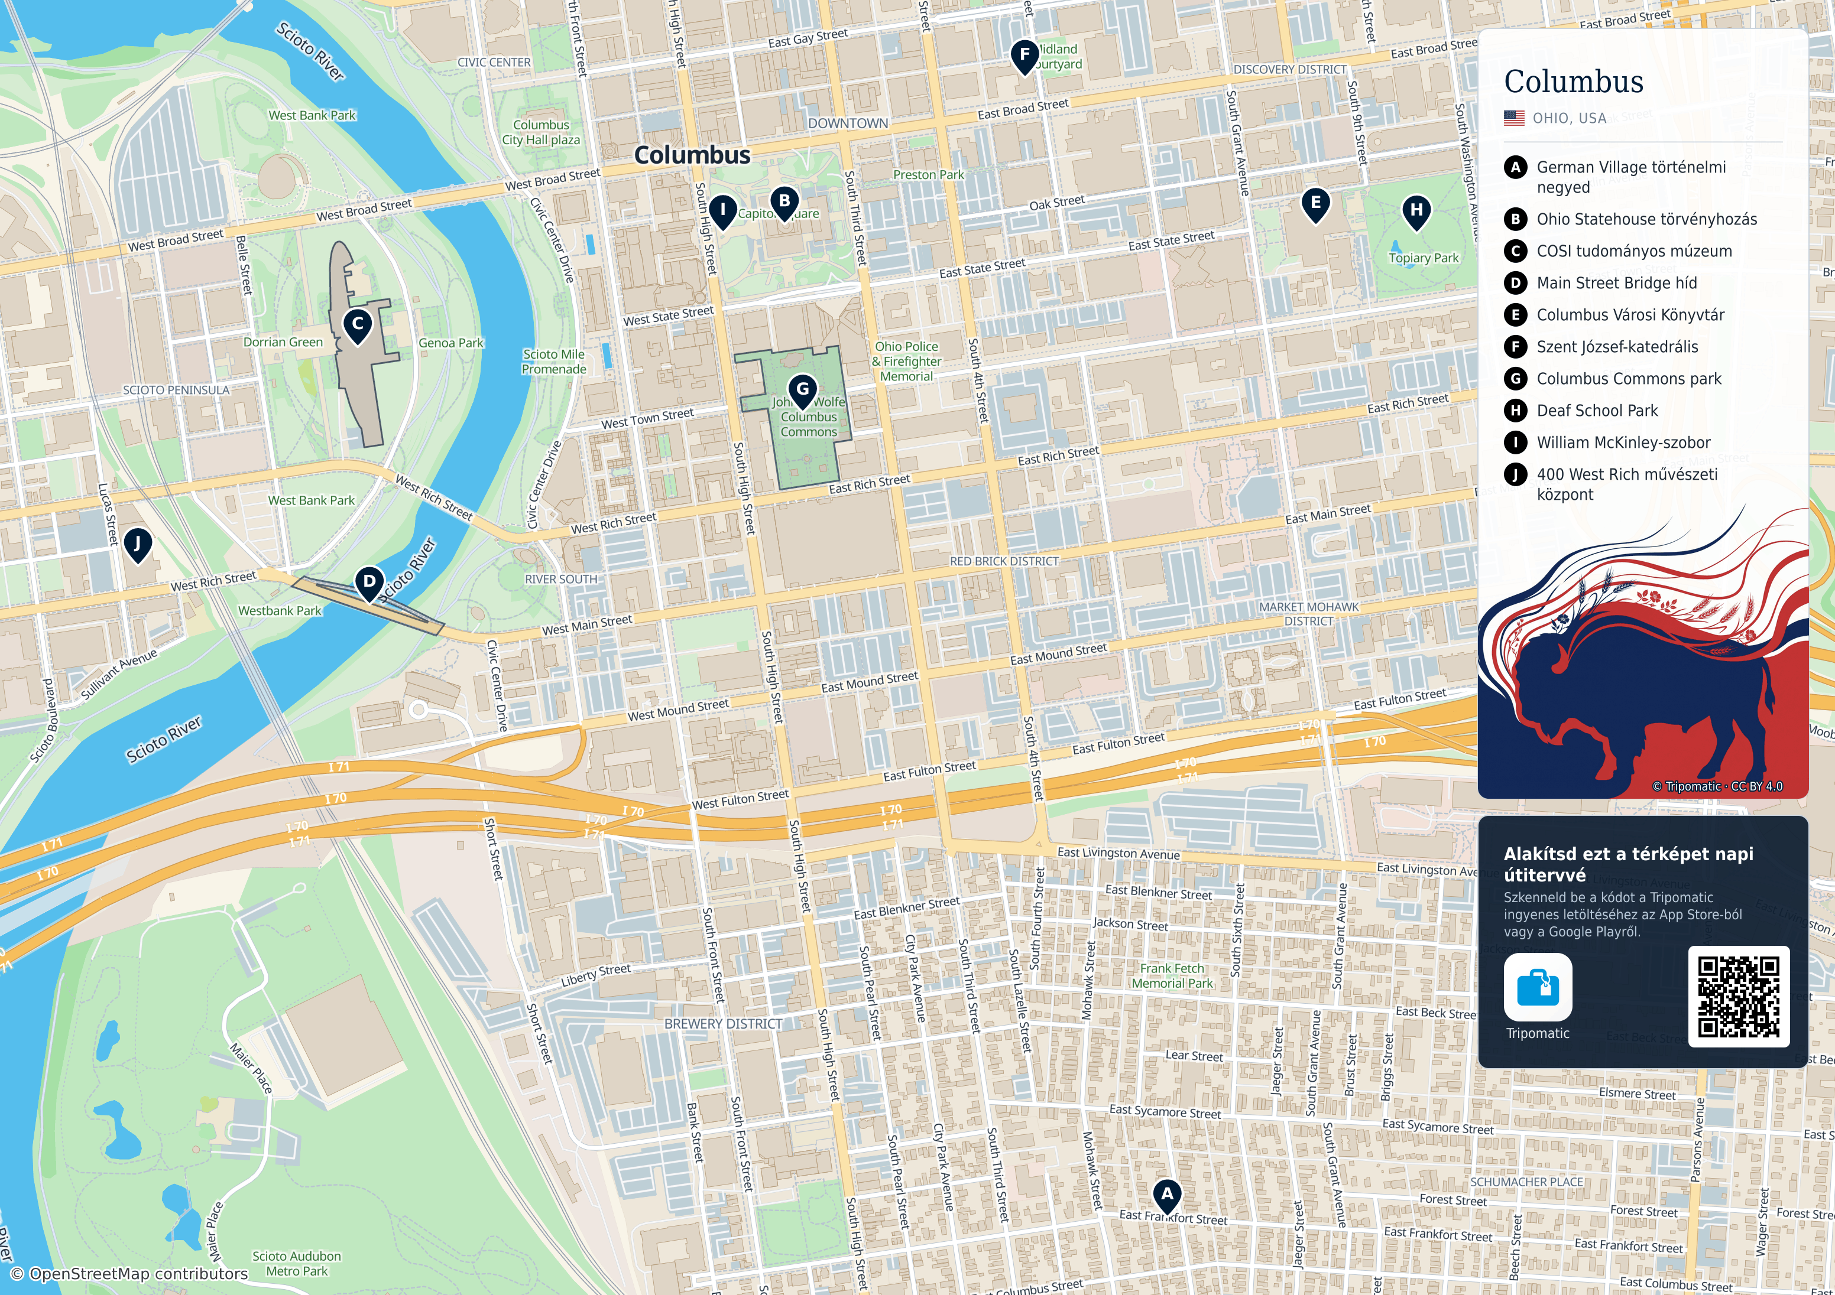Click legend entry Szent József-katedrális

pos(1617,347)
